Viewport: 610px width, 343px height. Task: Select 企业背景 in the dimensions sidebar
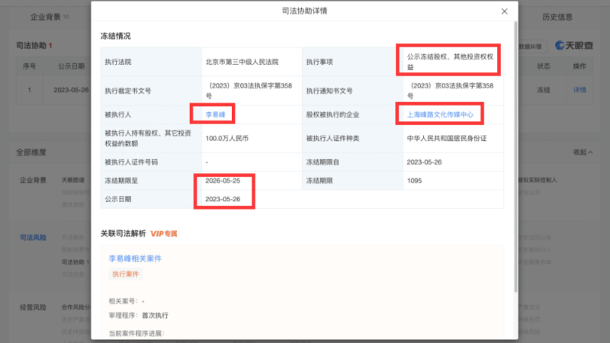point(33,180)
